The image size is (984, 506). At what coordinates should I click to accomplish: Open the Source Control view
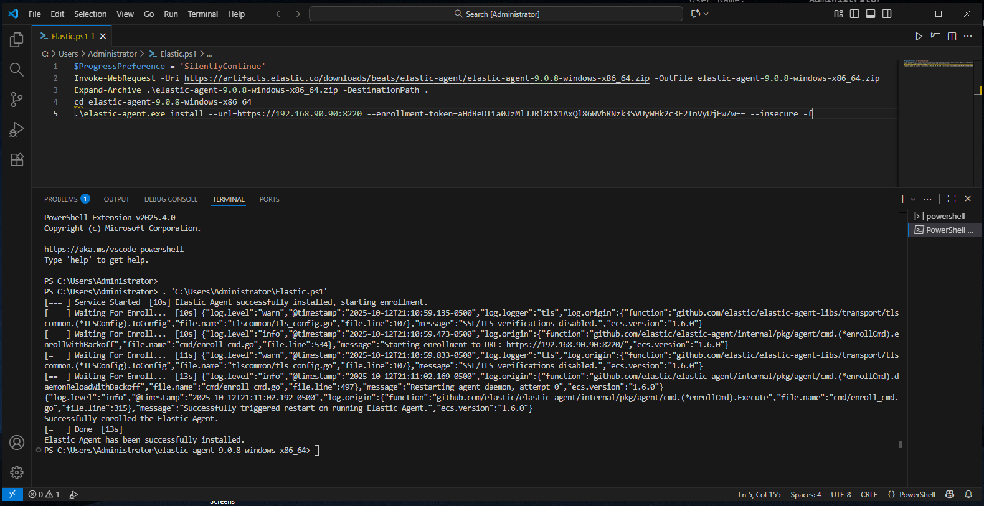(x=17, y=100)
